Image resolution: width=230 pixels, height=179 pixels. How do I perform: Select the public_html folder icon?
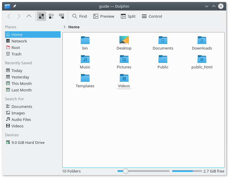click(x=202, y=59)
